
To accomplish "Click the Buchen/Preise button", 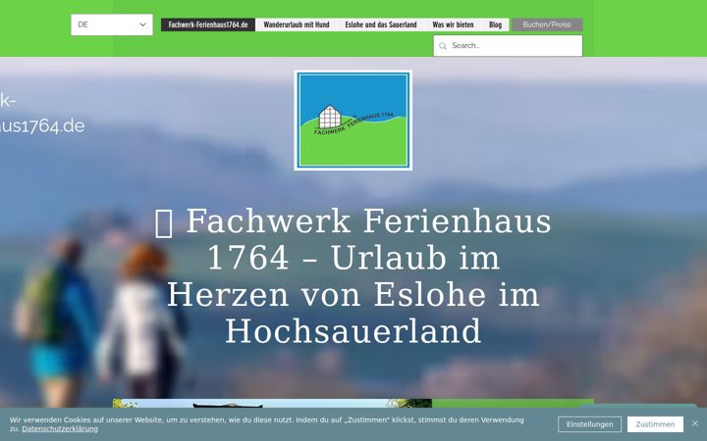I will click(x=547, y=24).
